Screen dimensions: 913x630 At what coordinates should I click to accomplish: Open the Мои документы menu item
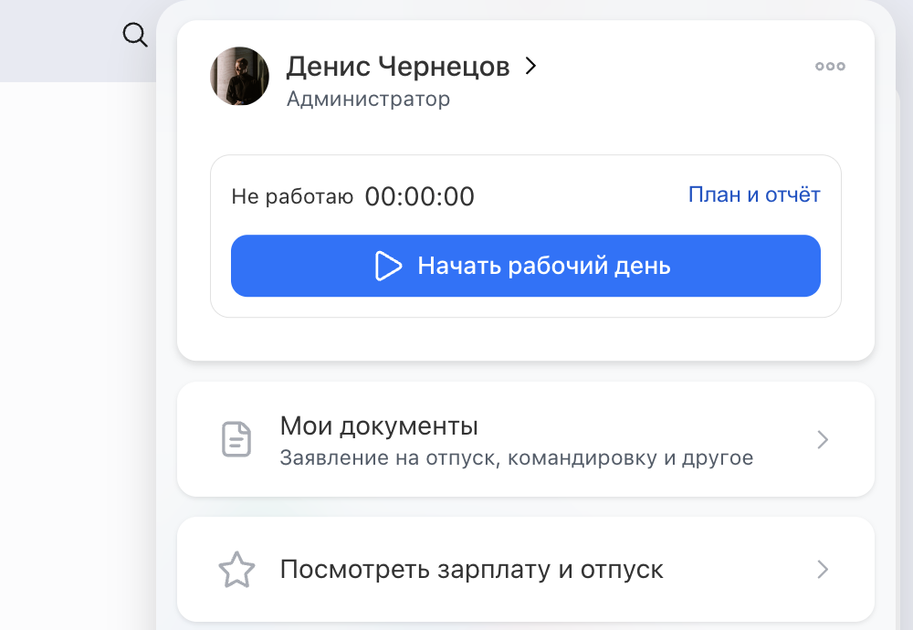coord(379,426)
